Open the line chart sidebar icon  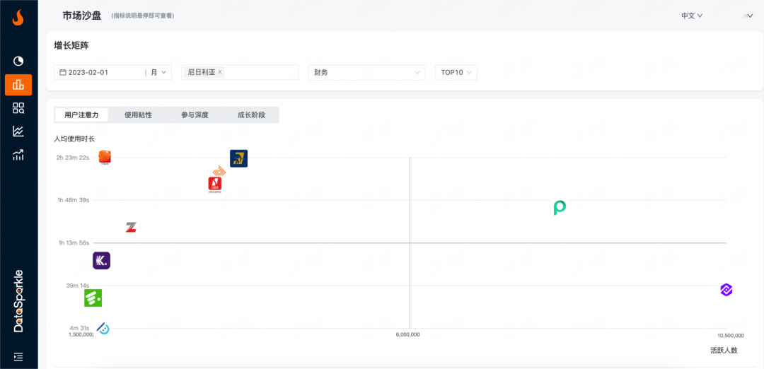point(18,131)
